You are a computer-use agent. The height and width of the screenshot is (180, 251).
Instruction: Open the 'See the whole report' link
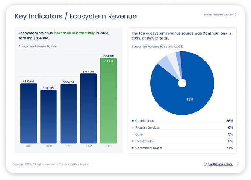pyautogui.click(x=220, y=164)
